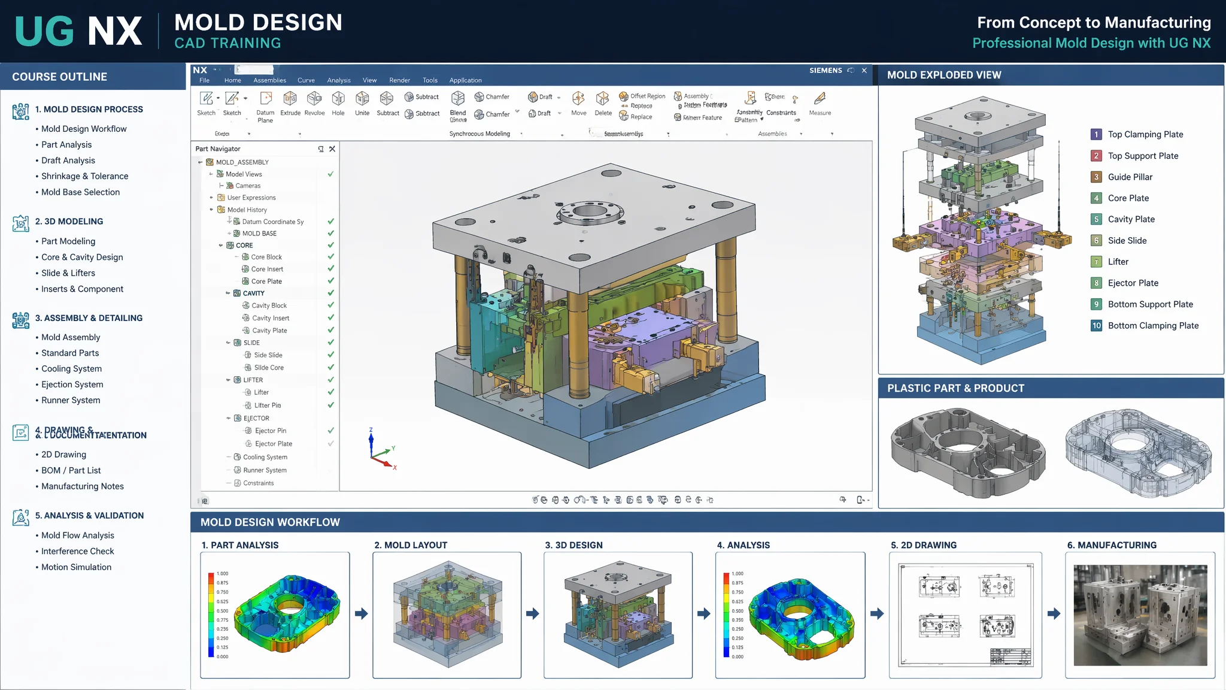This screenshot has width=1226, height=690.
Task: Click the Unite boolean tool
Action: pos(362,104)
